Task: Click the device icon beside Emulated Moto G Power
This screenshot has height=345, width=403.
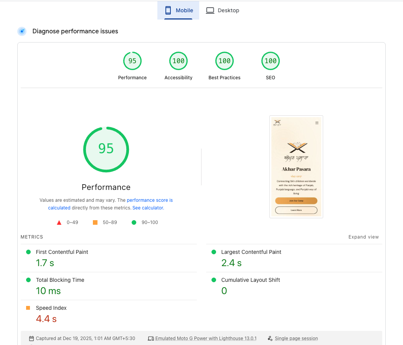Action: (151, 338)
